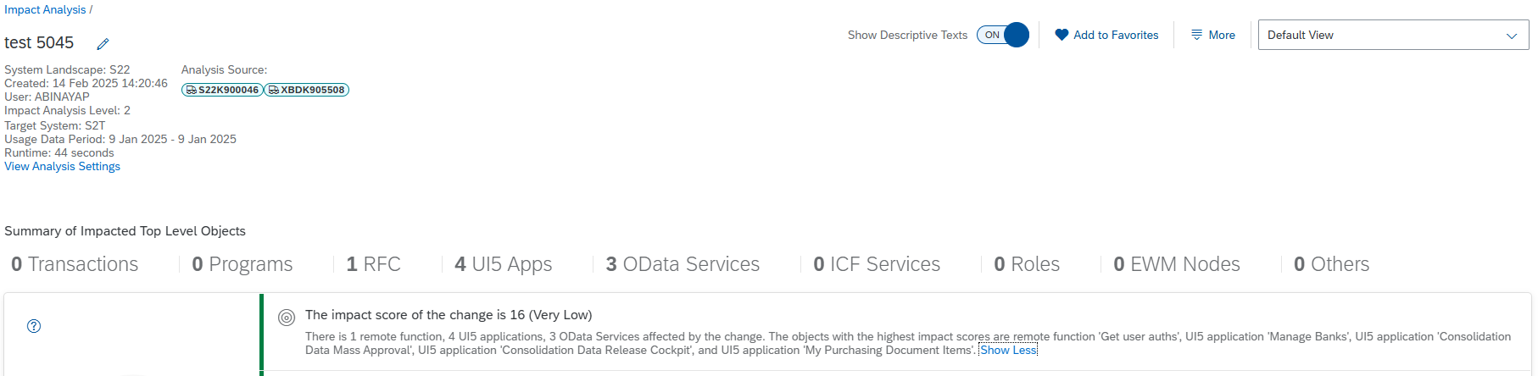Click the Add to Favorites button
This screenshot has width=1538, height=376.
coord(1106,35)
